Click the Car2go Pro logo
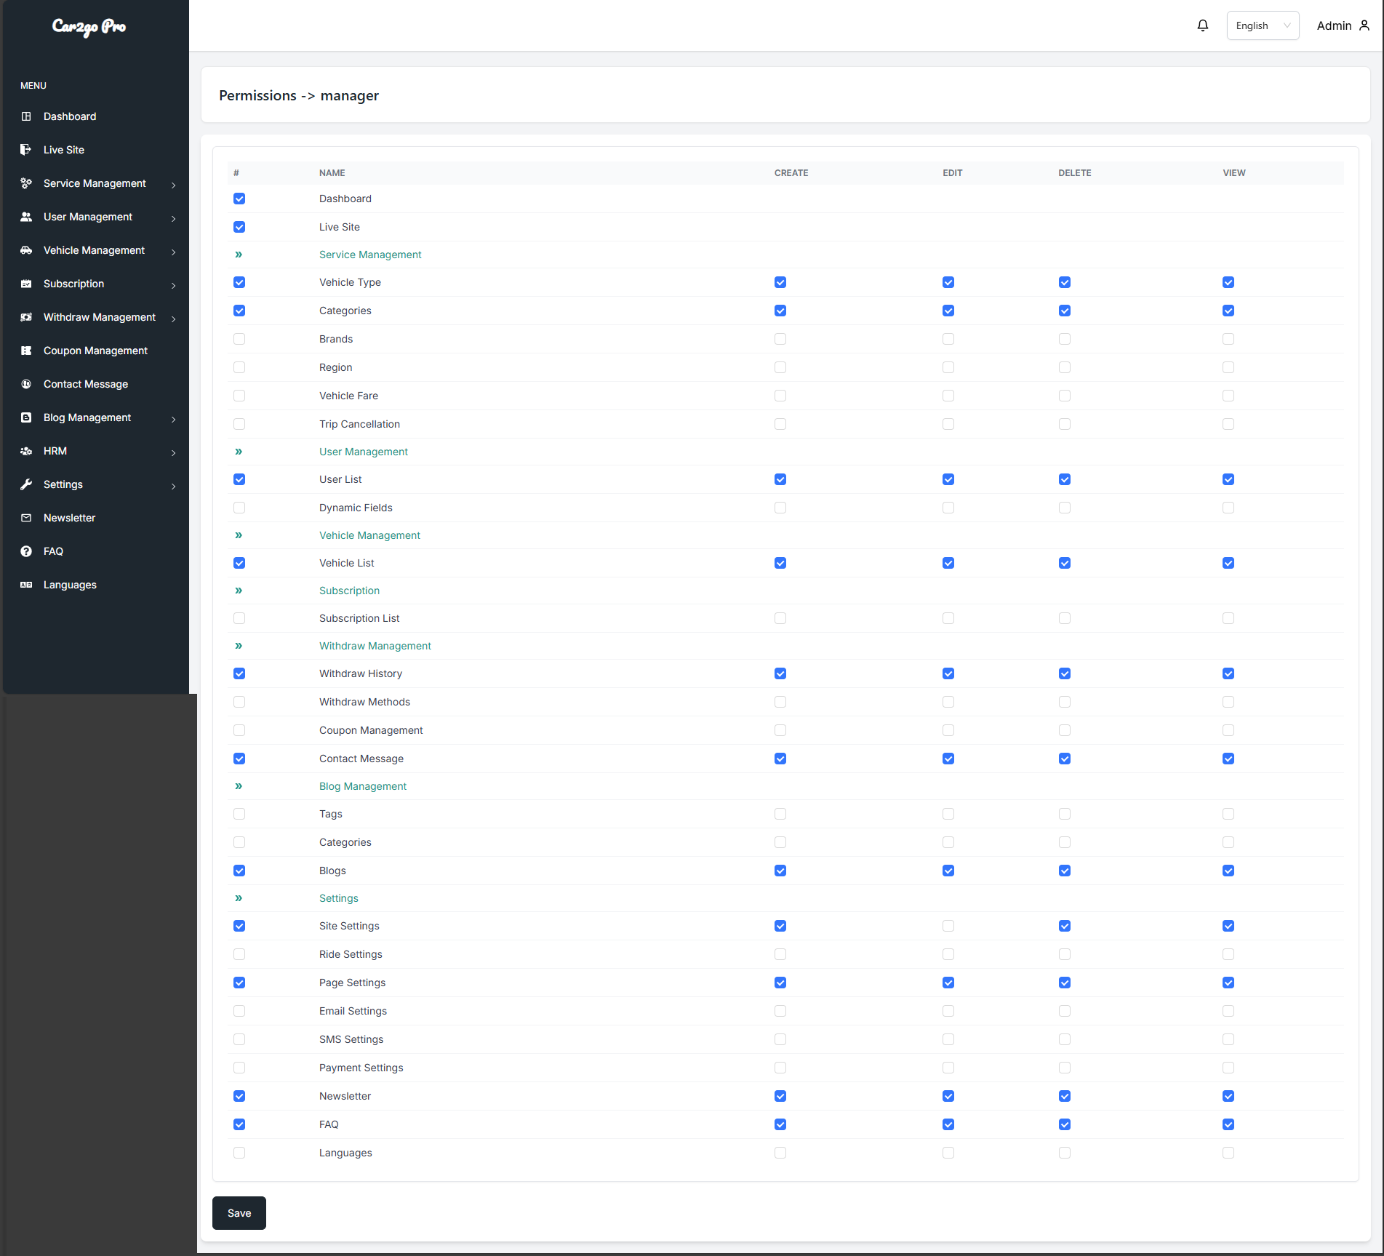 [x=89, y=27]
